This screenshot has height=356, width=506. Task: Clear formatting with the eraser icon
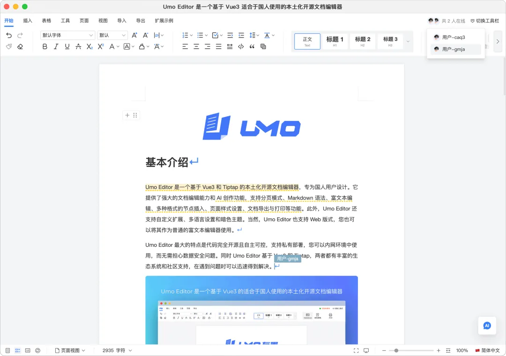coord(20,46)
